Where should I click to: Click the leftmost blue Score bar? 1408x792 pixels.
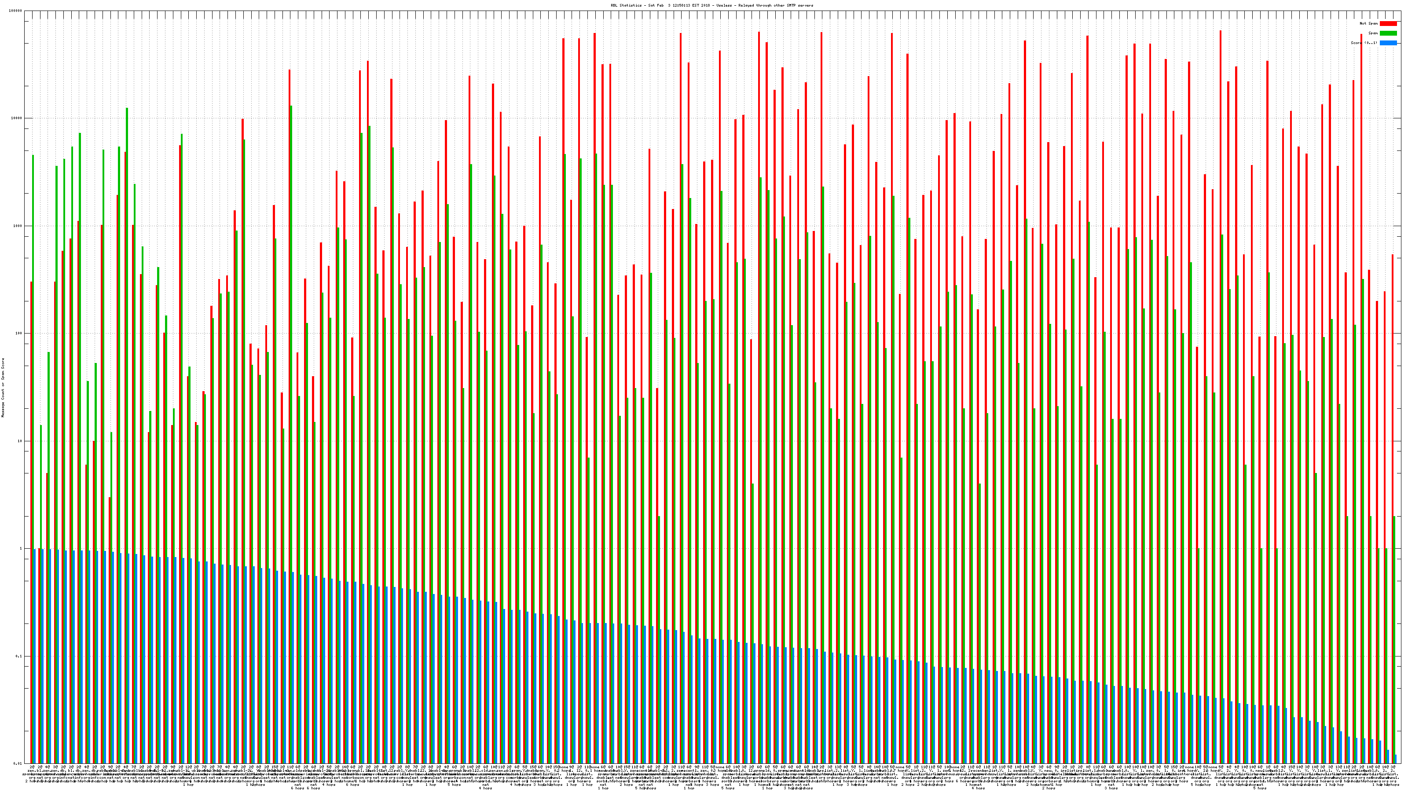point(34,656)
